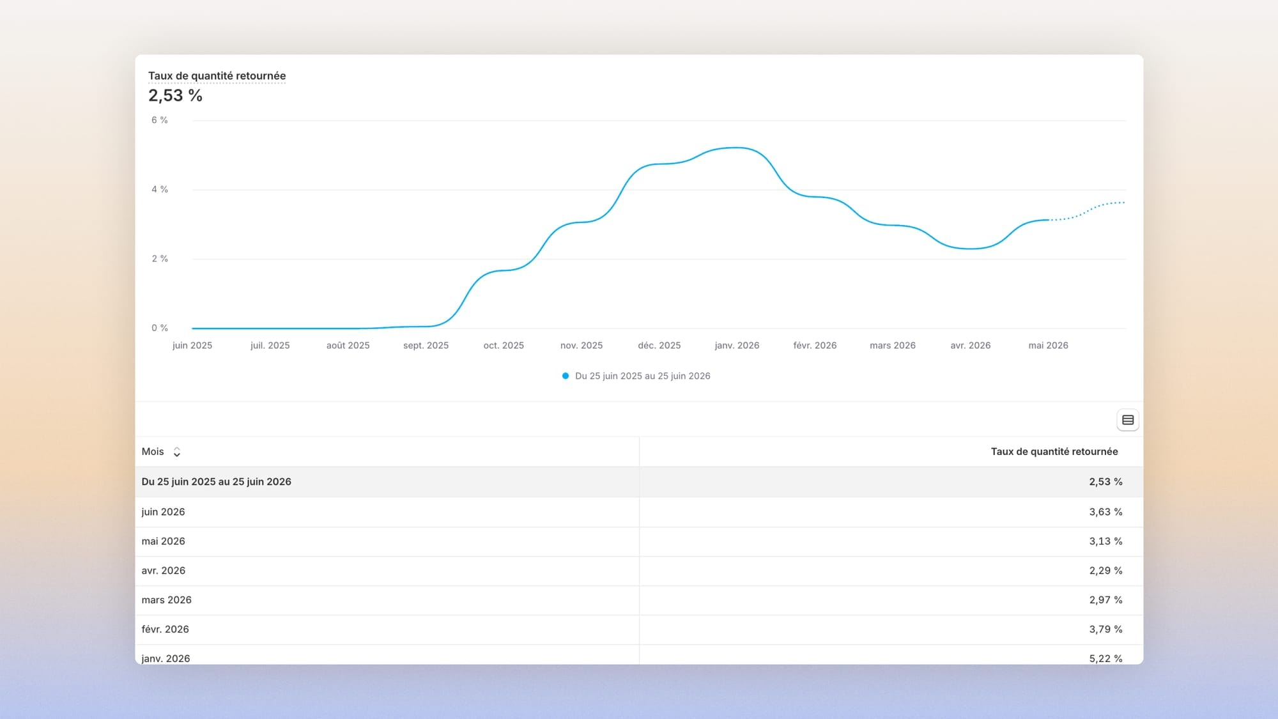1278x719 pixels.
Task: Select the 'mai 2026' table row
Action: pos(639,541)
